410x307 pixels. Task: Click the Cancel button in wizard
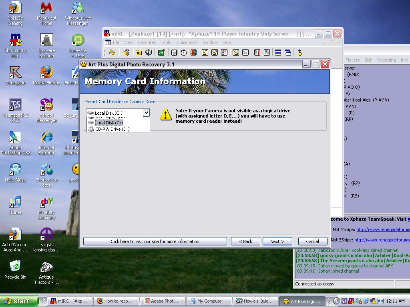(312, 241)
